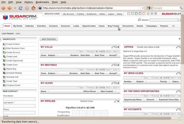Image resolution: width=184 pixels, height=124 pixels.
Task: Switch to the Opportunities tab
Action: (x=89, y=26)
